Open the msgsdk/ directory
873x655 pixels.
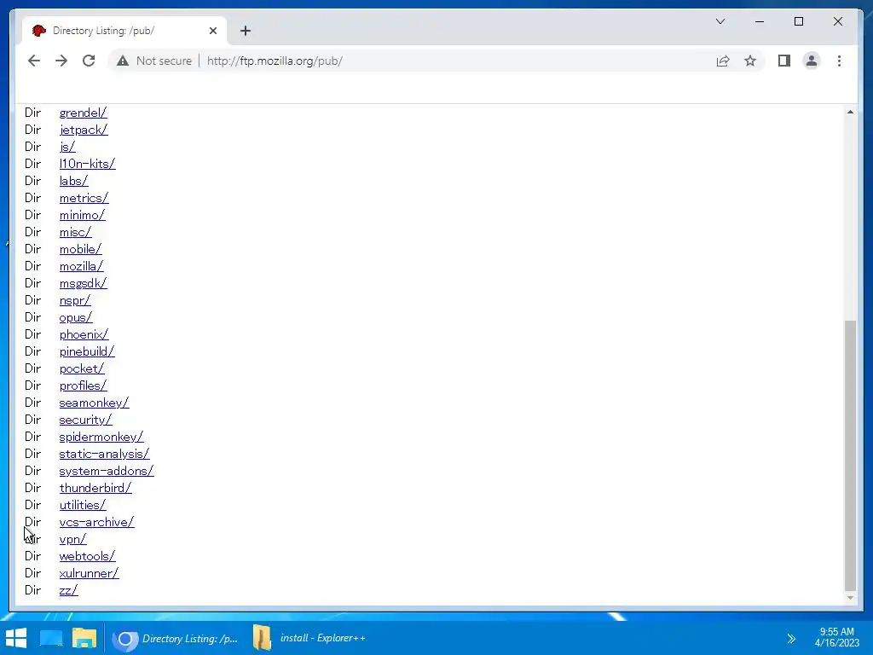(83, 283)
